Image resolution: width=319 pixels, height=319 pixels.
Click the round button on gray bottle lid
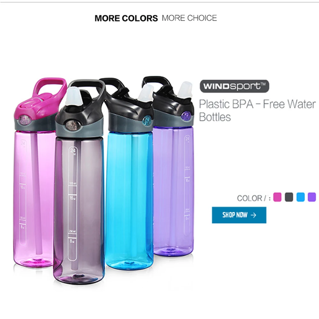[73, 125]
